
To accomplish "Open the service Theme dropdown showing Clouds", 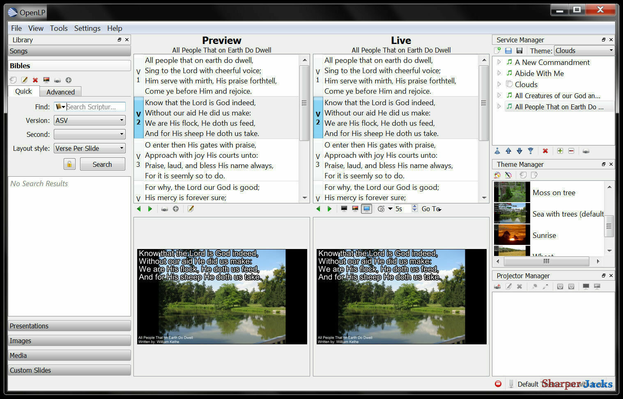I will (584, 51).
